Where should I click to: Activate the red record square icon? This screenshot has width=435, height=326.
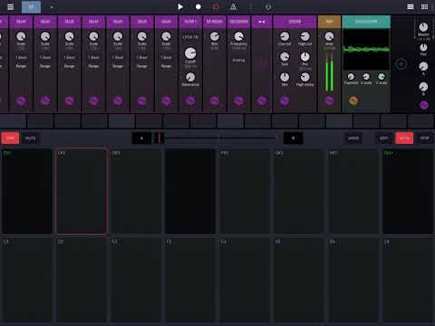216,6
